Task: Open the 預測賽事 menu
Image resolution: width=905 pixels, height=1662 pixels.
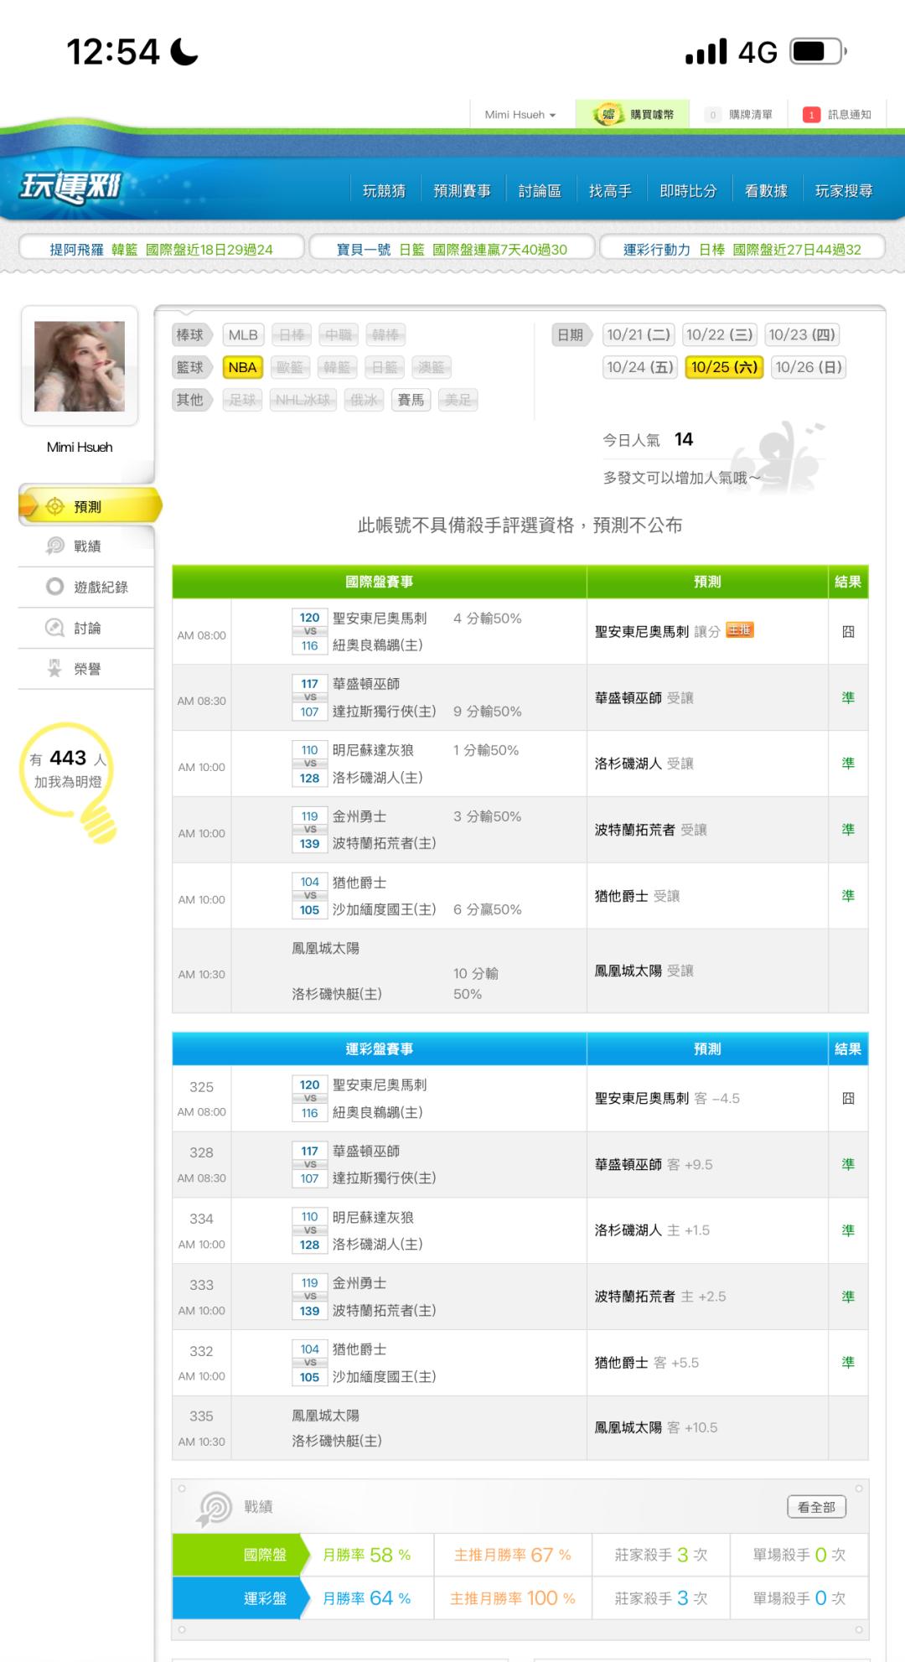Action: point(462,191)
